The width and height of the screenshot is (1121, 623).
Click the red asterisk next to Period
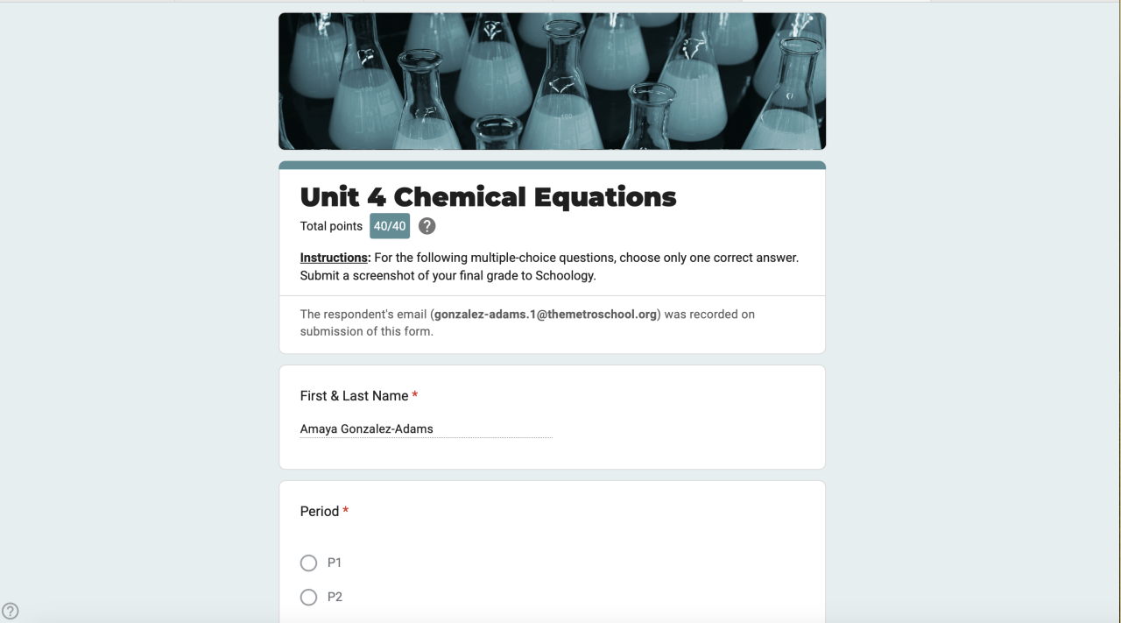[346, 512]
